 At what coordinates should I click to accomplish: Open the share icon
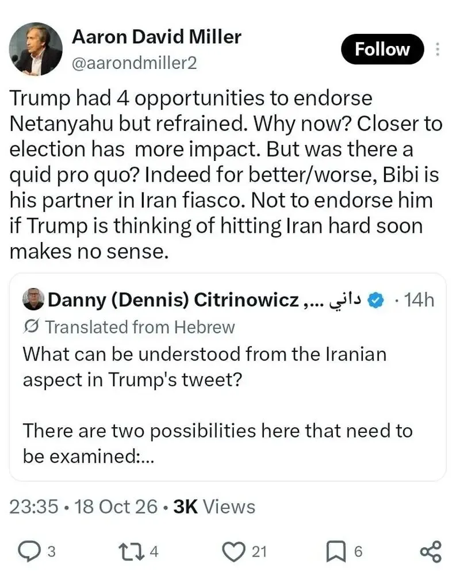pos(431,552)
